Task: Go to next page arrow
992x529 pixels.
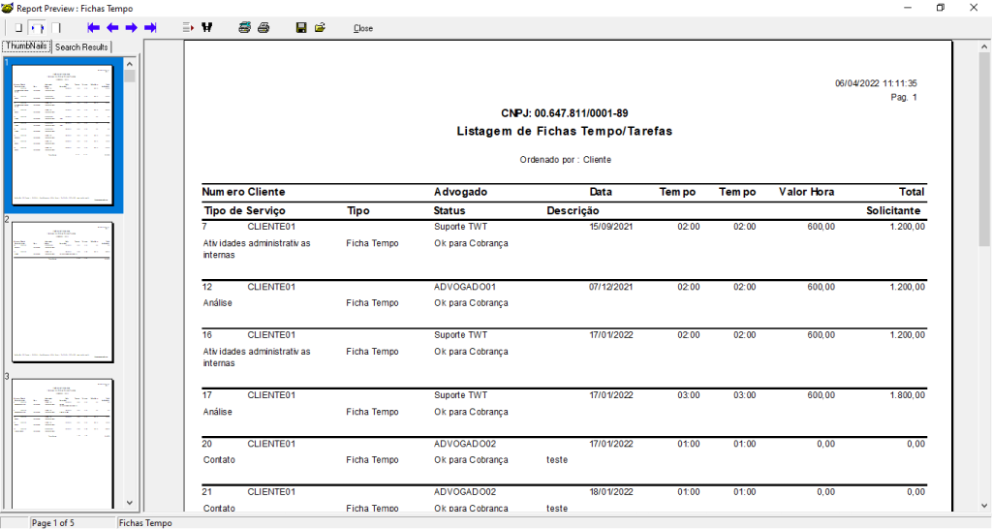Action: (x=132, y=28)
